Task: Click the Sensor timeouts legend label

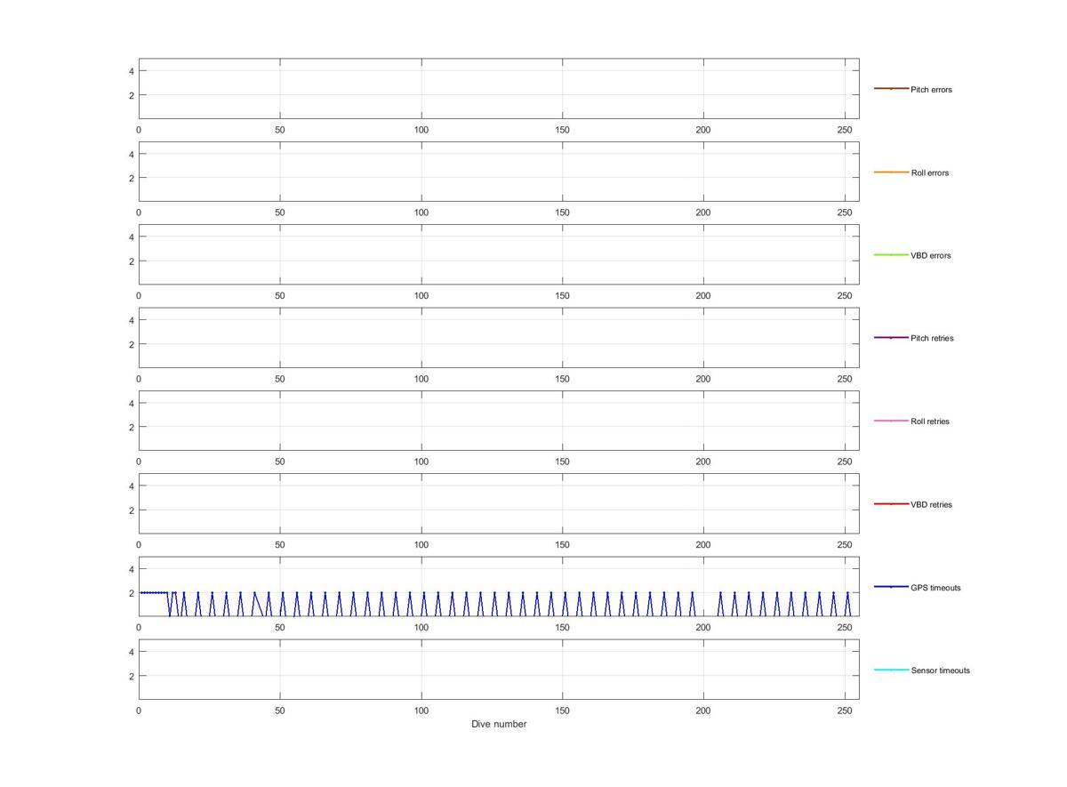Action: 940,671
